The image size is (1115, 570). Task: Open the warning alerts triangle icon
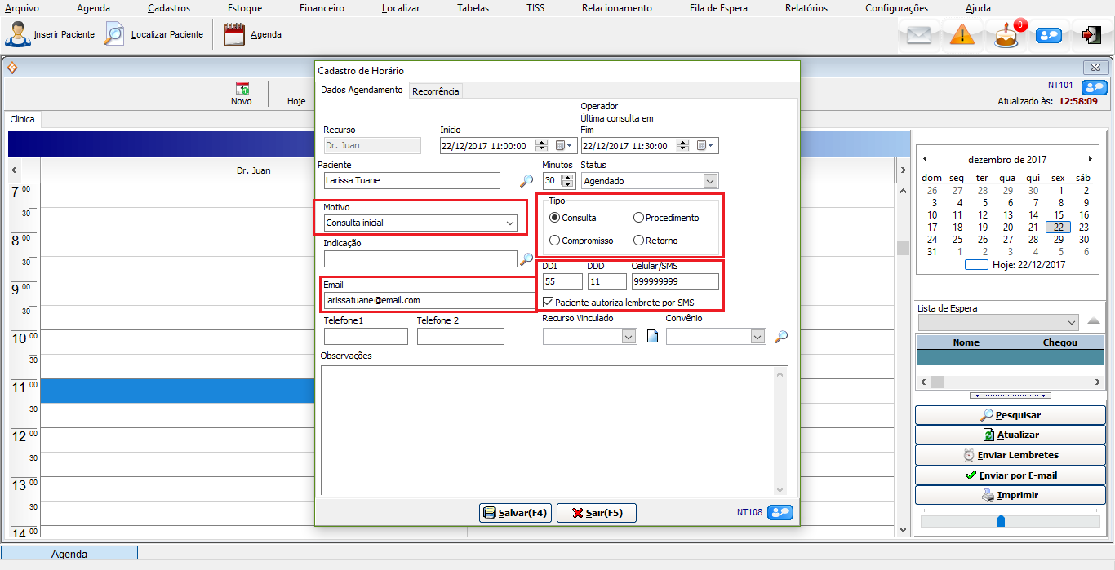click(962, 35)
